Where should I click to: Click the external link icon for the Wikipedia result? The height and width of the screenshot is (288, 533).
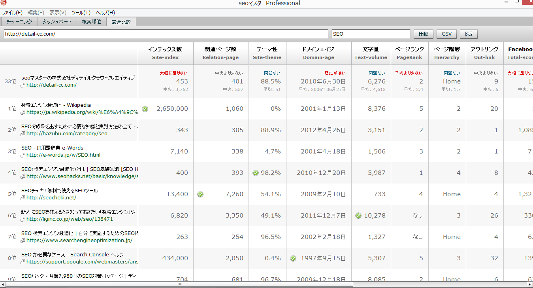23,112
